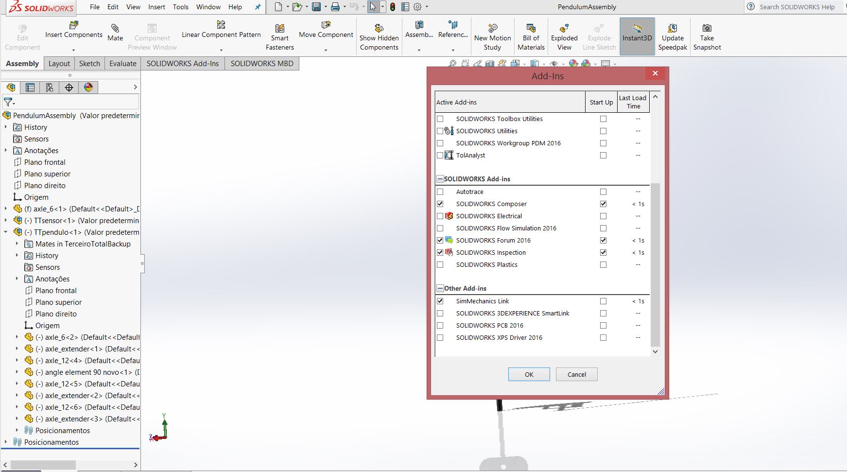Screen dimensions: 847x472
Task: Toggle the Instant3D tool
Action: coord(637,36)
